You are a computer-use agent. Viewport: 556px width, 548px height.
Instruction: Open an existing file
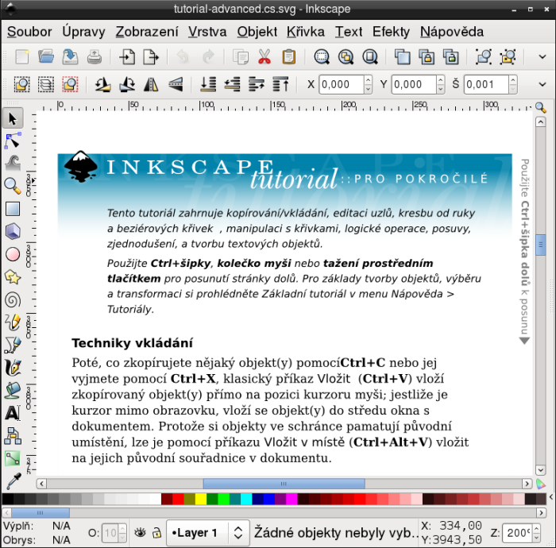[x=46, y=56]
